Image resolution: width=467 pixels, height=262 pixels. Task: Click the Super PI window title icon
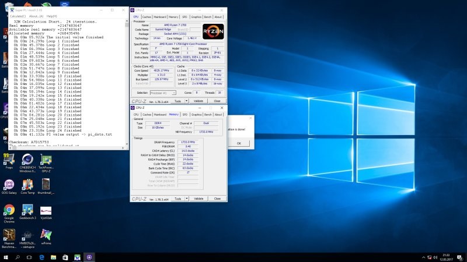pyautogui.click(x=12, y=10)
